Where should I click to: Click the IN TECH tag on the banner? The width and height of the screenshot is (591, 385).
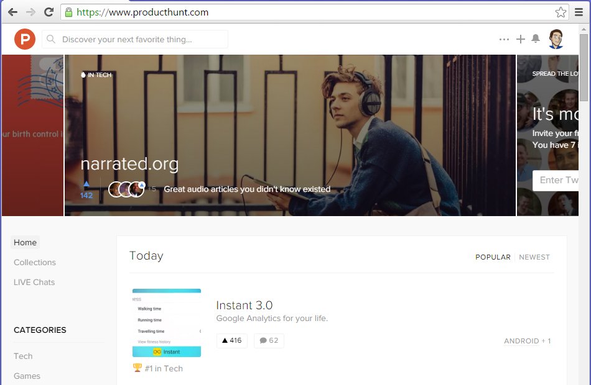coord(96,75)
